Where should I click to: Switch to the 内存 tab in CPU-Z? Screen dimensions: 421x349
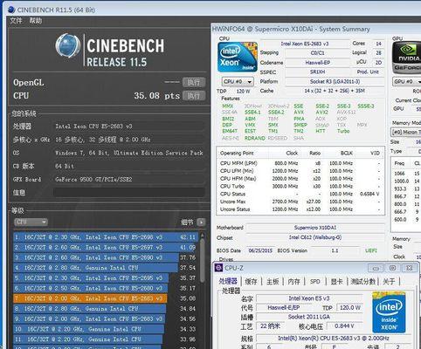[x=293, y=282]
